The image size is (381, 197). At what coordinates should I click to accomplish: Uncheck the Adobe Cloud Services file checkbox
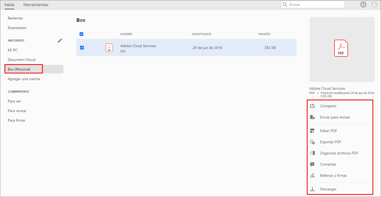coord(82,47)
